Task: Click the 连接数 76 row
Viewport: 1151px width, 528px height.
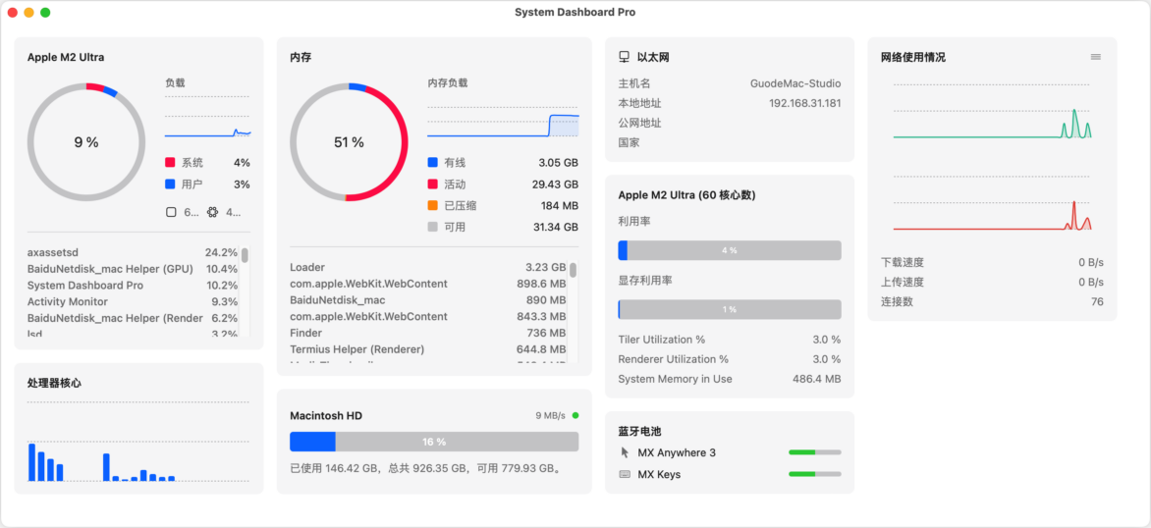Action: [x=992, y=301]
